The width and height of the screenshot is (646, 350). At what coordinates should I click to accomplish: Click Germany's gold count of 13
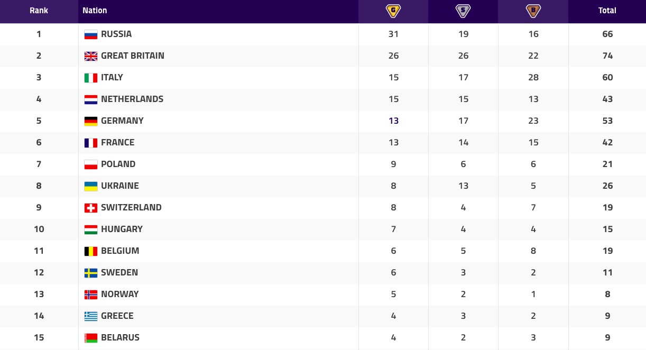point(393,121)
